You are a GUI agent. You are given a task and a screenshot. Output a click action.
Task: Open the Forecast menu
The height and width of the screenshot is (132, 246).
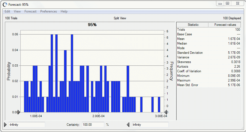point(30,11)
